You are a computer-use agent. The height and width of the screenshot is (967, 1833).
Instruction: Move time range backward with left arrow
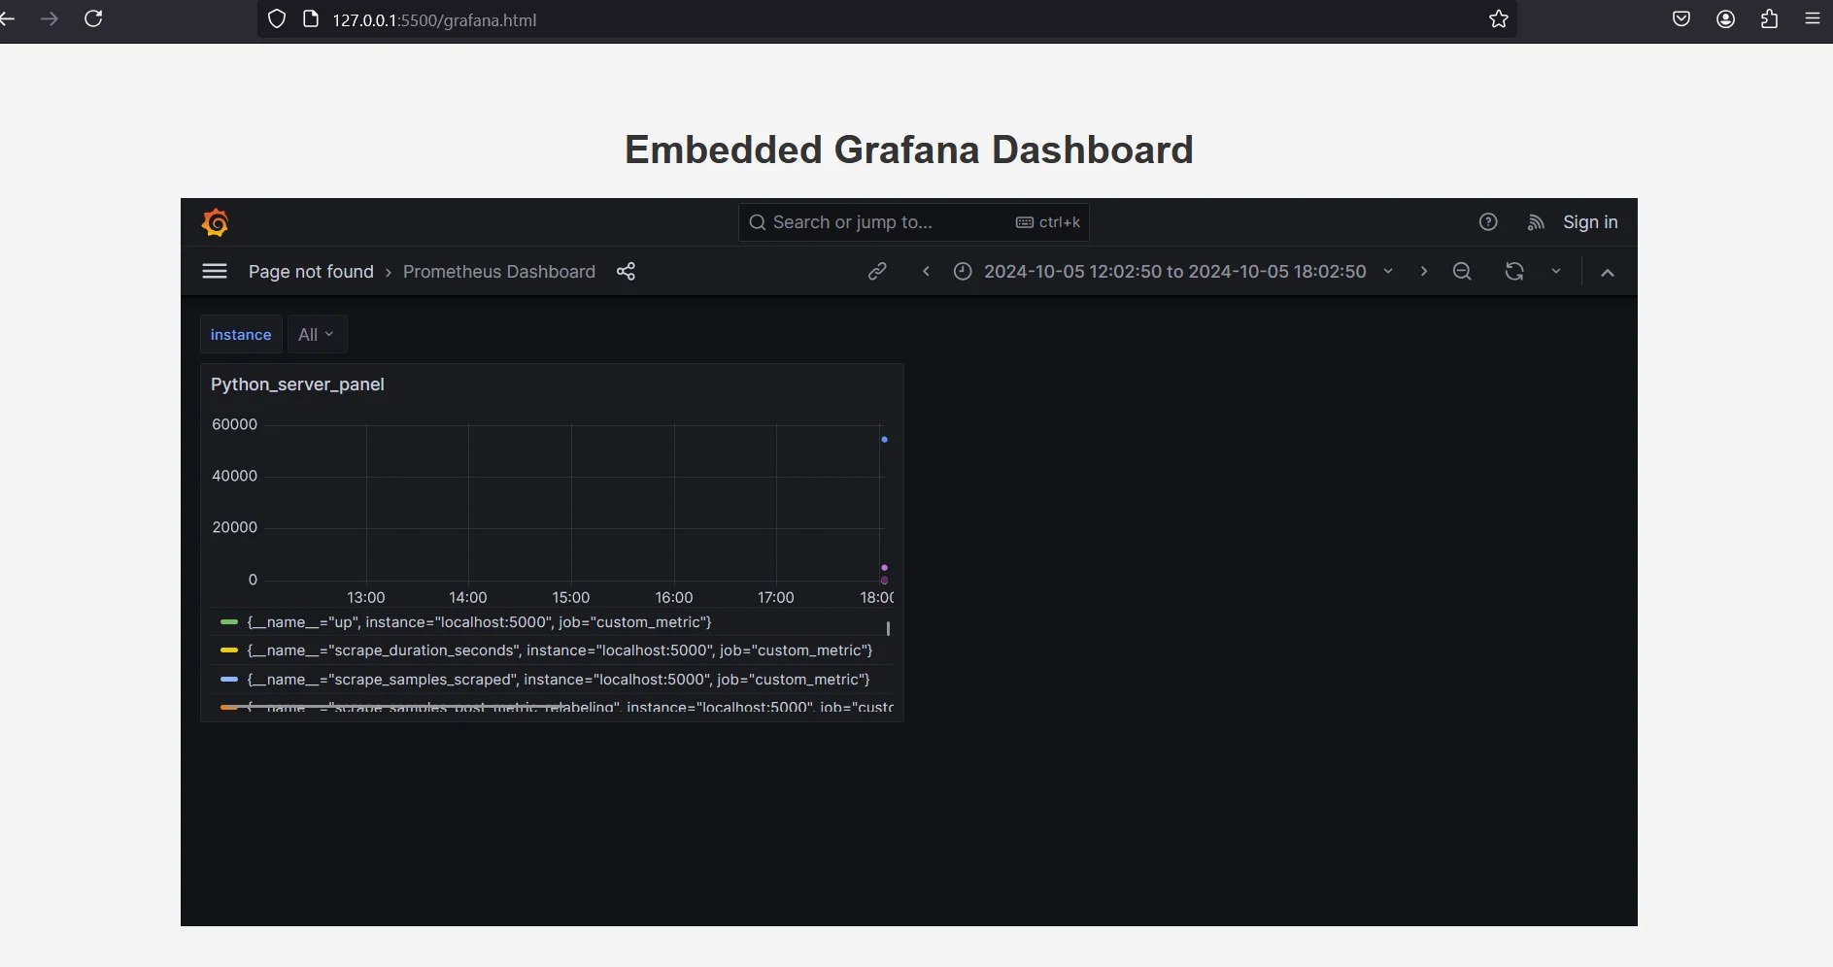point(926,271)
